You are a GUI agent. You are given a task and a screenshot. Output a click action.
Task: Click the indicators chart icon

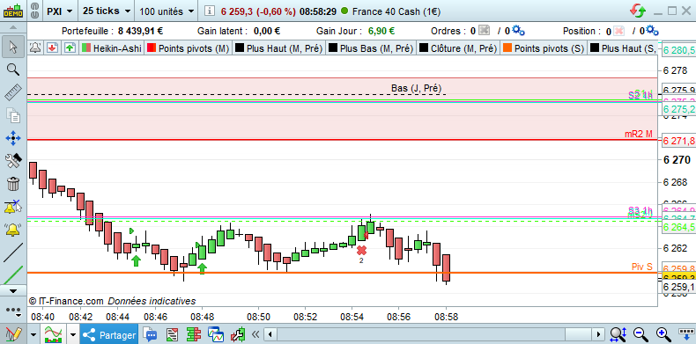[x=53, y=334]
